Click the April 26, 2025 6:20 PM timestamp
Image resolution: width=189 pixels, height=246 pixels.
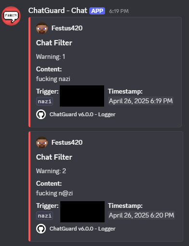(x=141, y=215)
